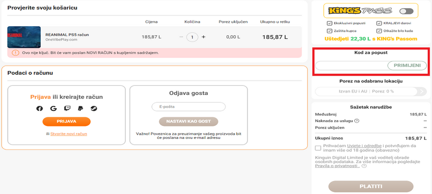The image size is (432, 194).
Task: Sign in with the Google icon
Action: tap(53, 108)
